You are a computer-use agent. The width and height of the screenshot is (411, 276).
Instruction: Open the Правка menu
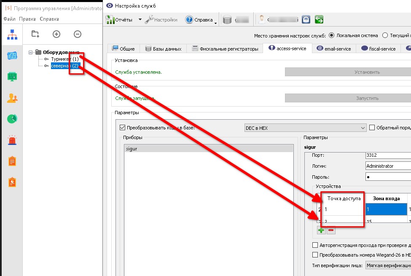(x=27, y=19)
